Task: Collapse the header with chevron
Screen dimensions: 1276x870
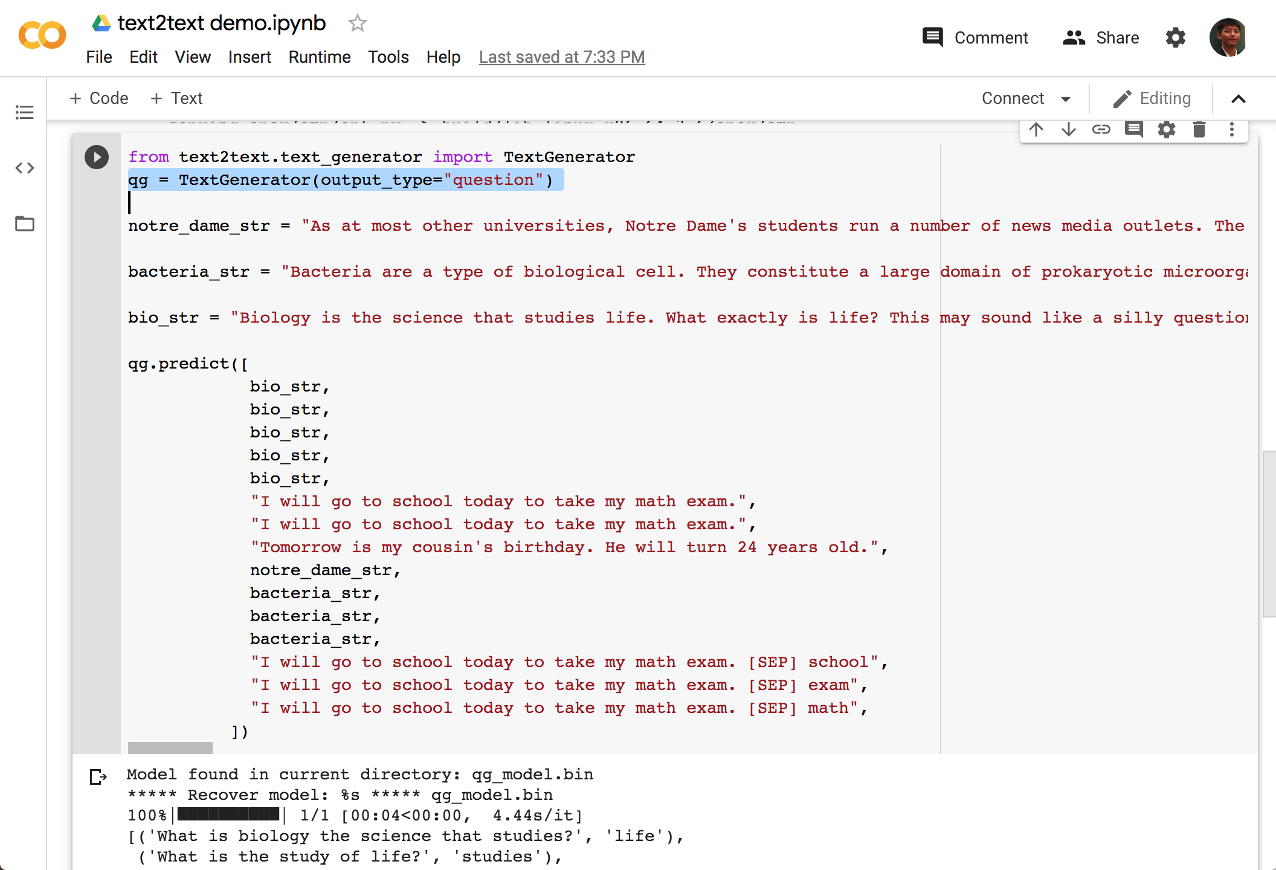Action: point(1238,99)
